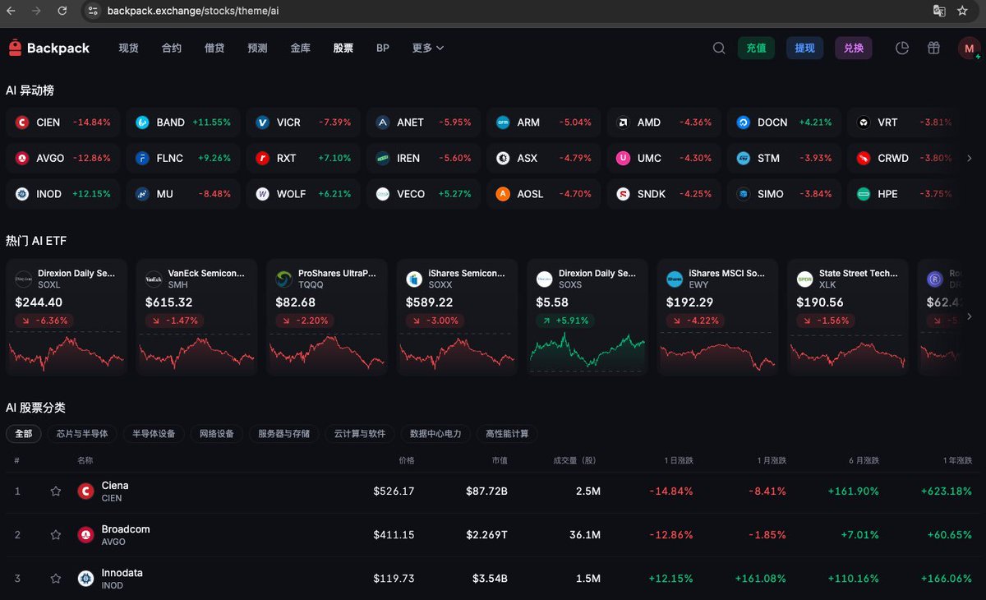Open the 借贷 nav tab

(x=214, y=48)
